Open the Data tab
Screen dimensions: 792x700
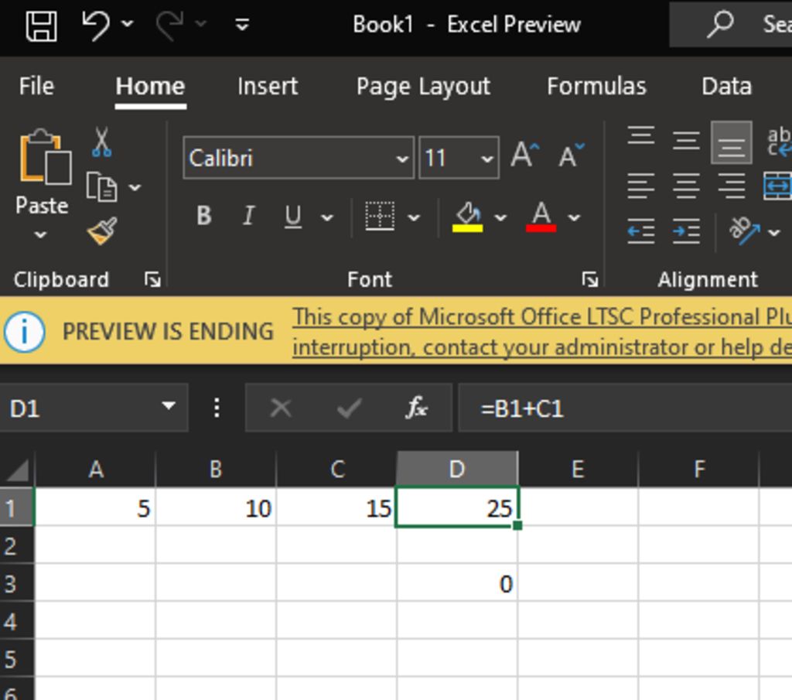726,86
